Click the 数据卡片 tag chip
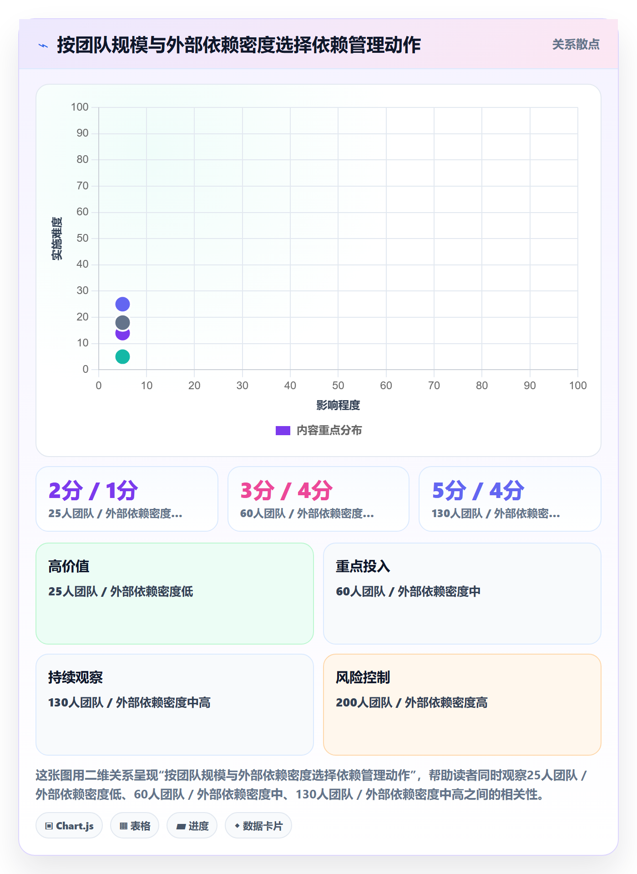The height and width of the screenshot is (874, 637). pos(258,825)
